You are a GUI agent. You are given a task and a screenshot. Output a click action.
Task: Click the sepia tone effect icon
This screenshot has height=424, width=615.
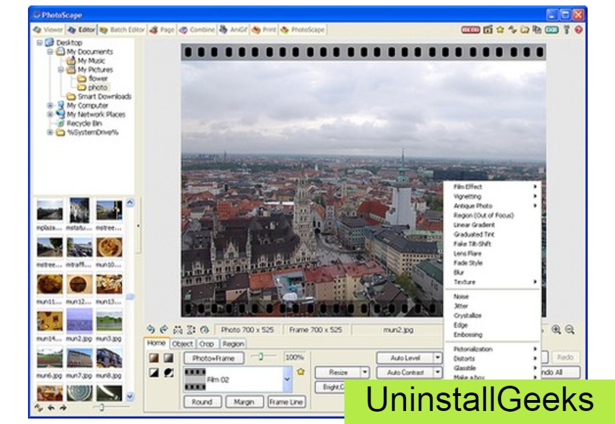(154, 358)
